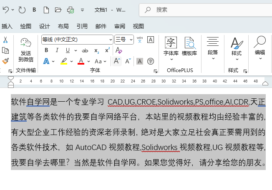272x190 pixels.
Task: Click the bold B in quick access toolbar
Action: [34, 10]
